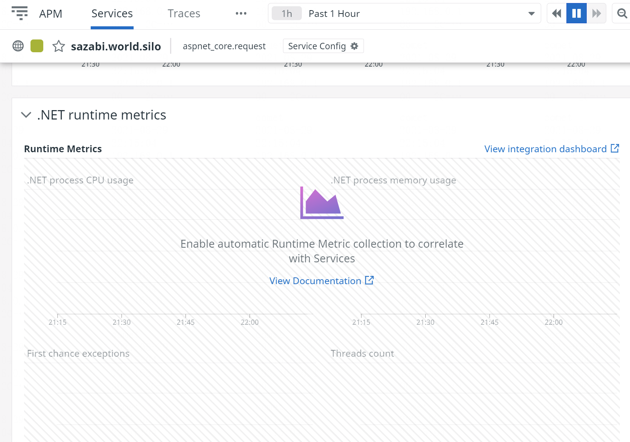Open the Past 1 Hour time range dropdown
This screenshot has width=630, height=442.
coord(405,14)
